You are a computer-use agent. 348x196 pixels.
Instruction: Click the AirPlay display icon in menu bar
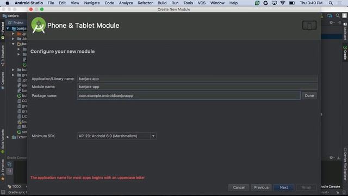pos(274,3)
